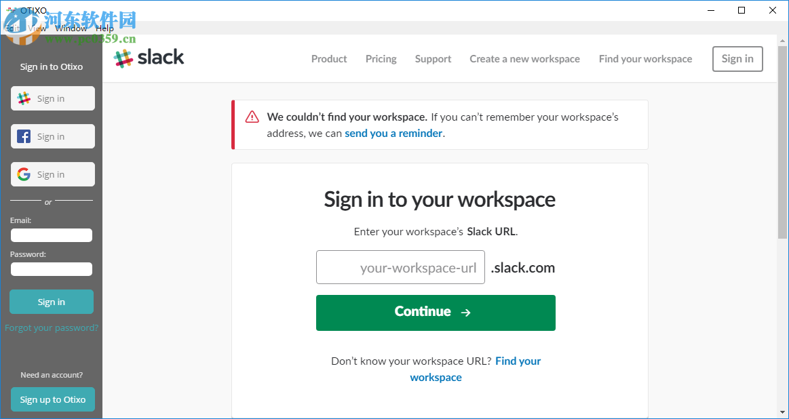Click the Facebook icon sign-in button

(x=52, y=136)
